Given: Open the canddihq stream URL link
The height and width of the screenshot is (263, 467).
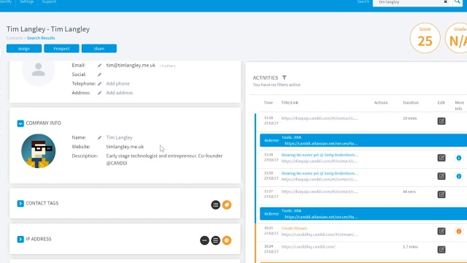Looking at the screenshot, I should pos(320,235).
